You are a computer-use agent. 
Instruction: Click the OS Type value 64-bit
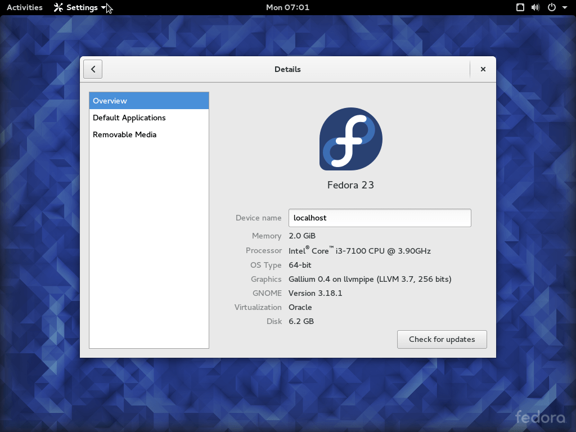click(x=300, y=265)
